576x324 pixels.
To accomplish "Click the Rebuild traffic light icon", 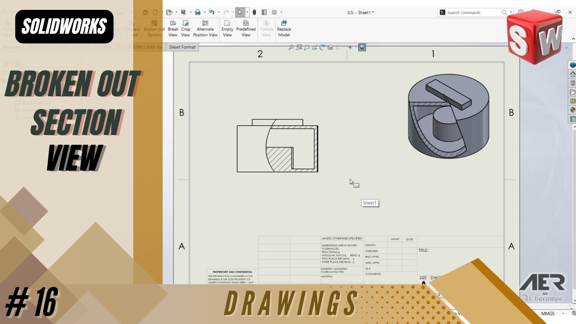I will tap(254, 12).
